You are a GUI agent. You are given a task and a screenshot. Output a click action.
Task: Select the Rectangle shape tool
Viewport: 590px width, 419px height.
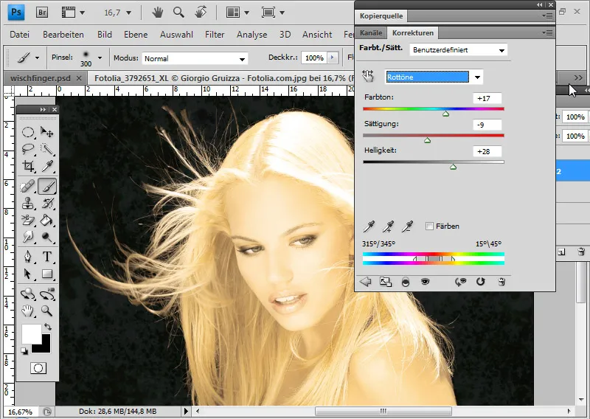(47, 274)
